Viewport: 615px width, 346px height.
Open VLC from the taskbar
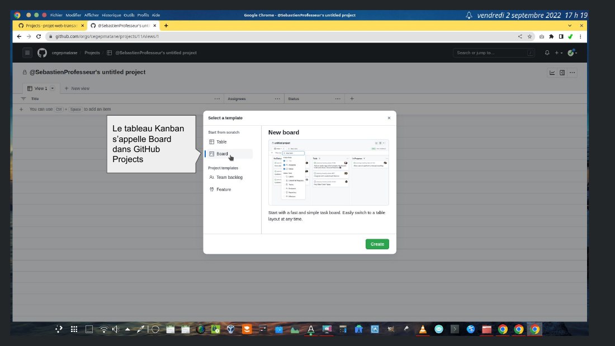click(423, 329)
